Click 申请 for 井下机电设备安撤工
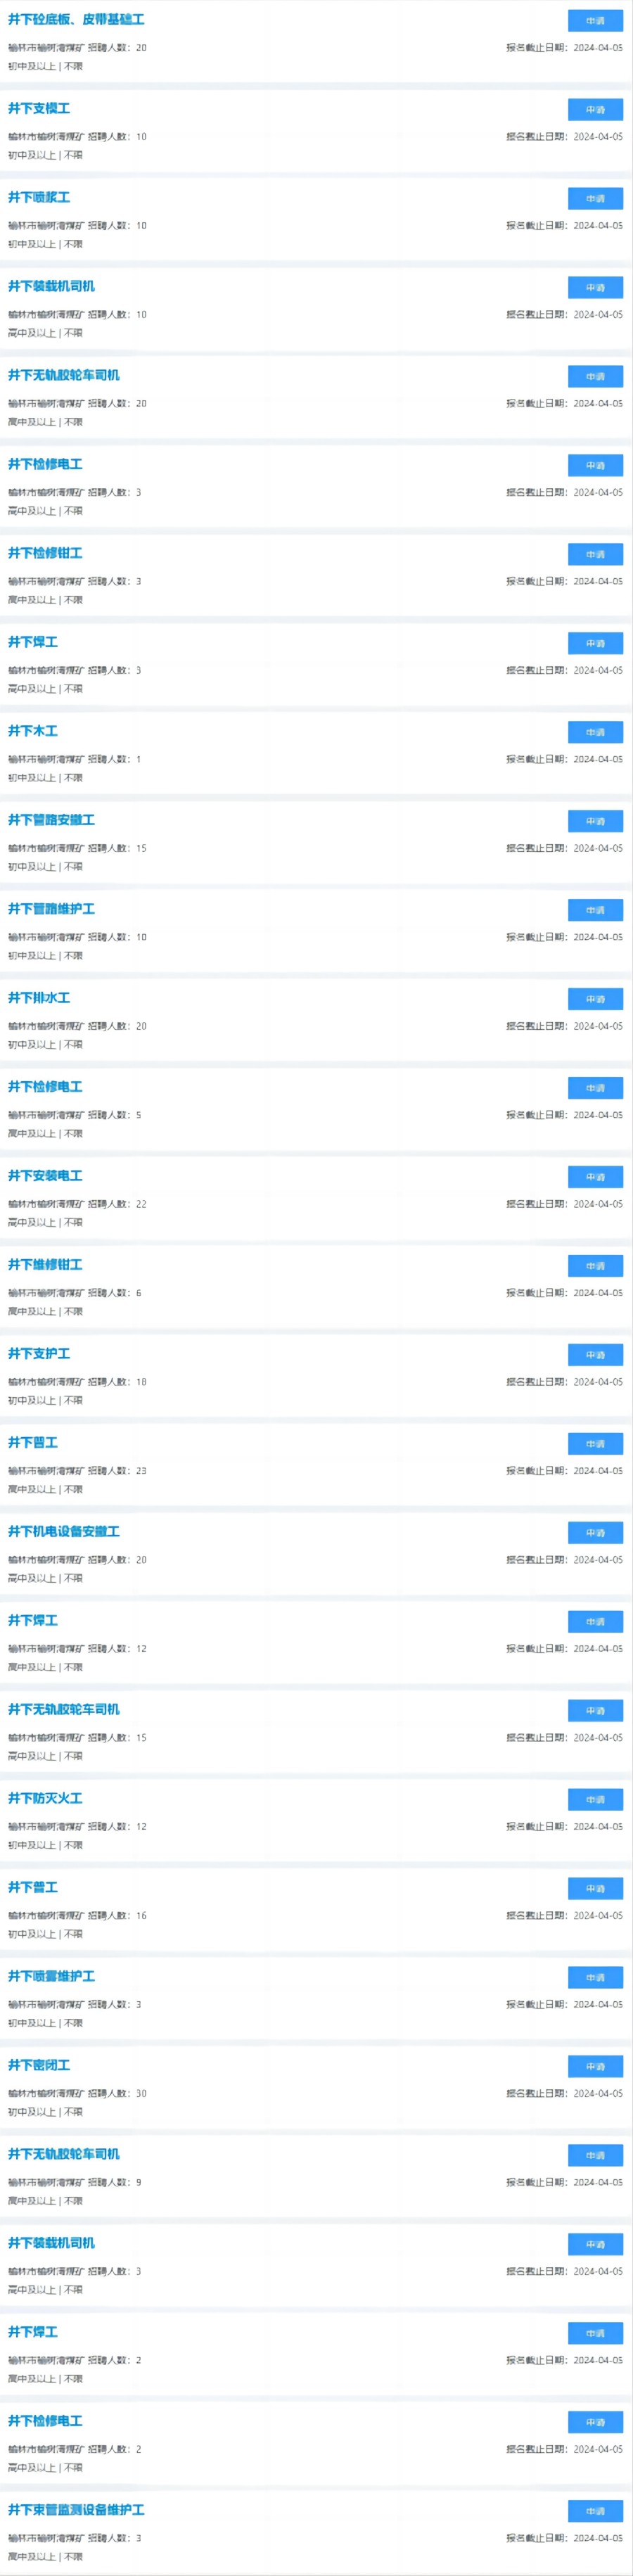 [595, 1533]
